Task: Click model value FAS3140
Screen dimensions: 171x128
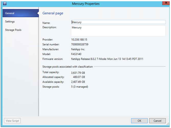Action: (x=76, y=54)
